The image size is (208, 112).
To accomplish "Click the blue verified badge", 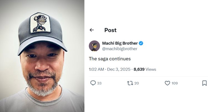I will click(x=141, y=43).
